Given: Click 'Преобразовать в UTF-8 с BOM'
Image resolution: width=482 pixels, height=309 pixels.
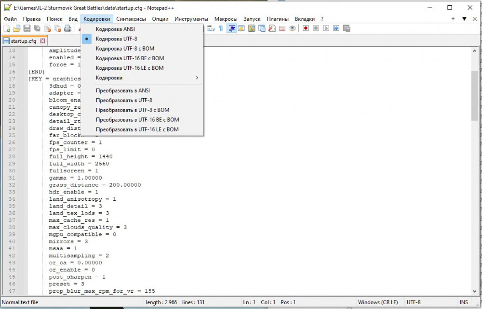Looking at the screenshot, I should [x=133, y=110].
